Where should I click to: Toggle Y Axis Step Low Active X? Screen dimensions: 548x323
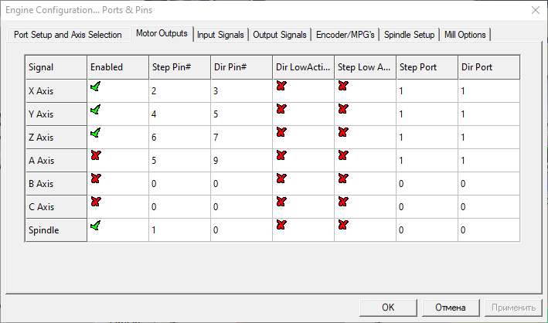(343, 110)
